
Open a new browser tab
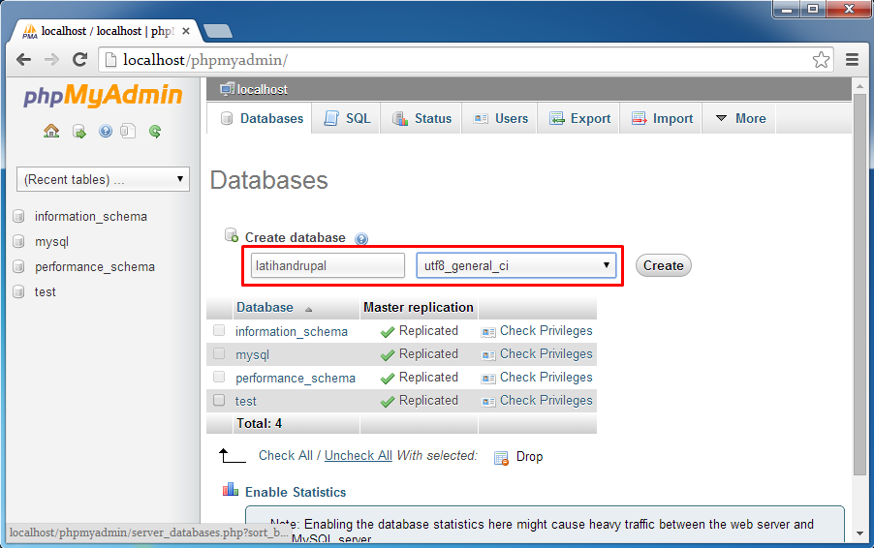pyautogui.click(x=218, y=31)
